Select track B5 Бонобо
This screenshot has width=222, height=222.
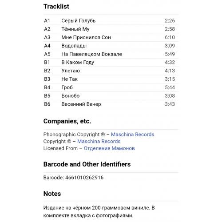[111, 96]
